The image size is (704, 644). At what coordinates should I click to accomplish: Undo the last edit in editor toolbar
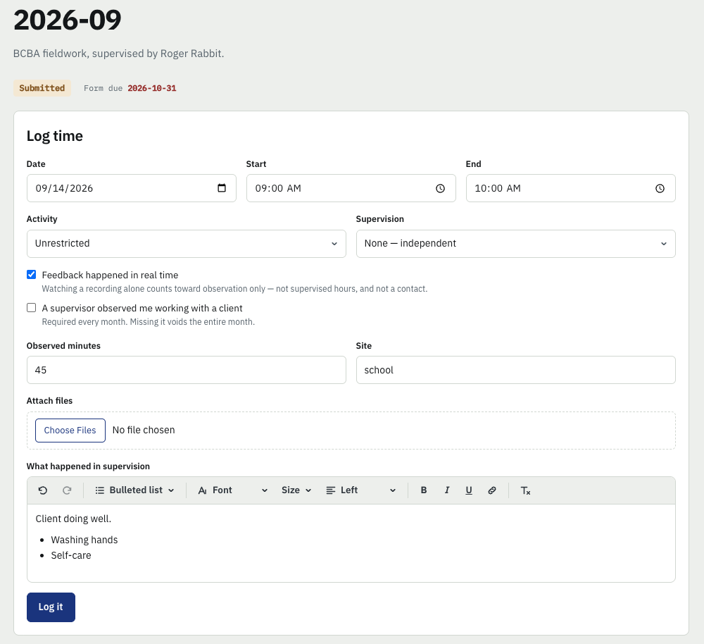coord(43,490)
